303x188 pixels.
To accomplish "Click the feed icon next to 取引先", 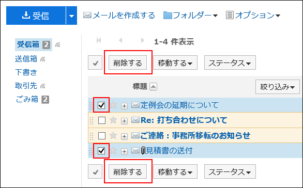I will coord(43,86).
